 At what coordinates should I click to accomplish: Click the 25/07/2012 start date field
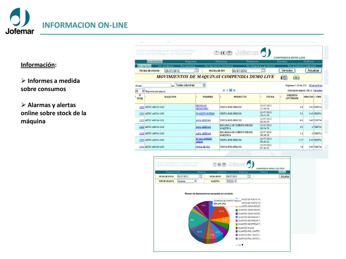click(x=179, y=71)
